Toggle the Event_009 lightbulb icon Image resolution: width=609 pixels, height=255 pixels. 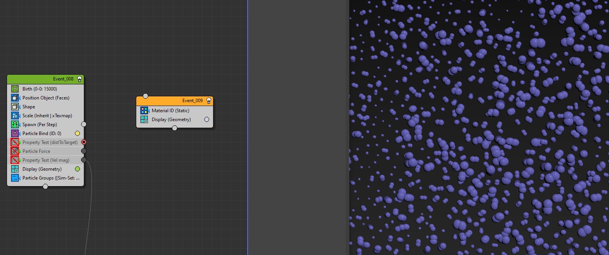(x=209, y=101)
